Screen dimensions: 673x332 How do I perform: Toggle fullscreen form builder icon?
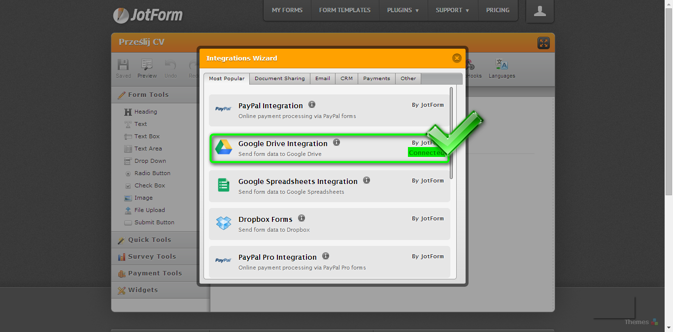click(543, 43)
